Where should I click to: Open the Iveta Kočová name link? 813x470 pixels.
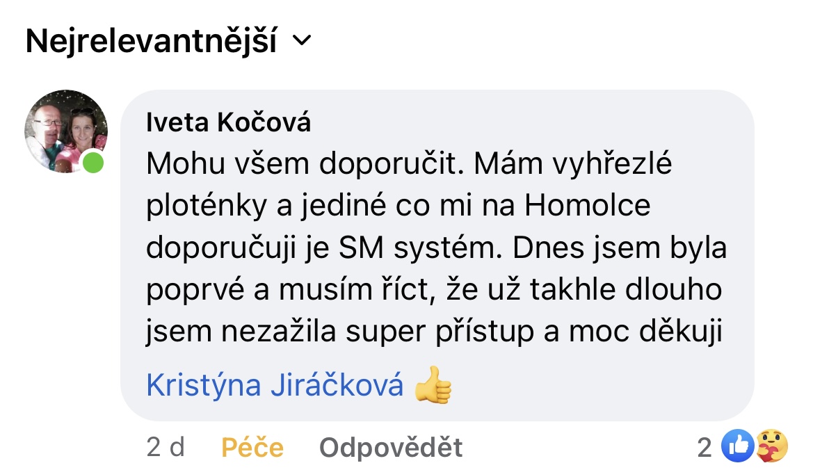tap(229, 122)
